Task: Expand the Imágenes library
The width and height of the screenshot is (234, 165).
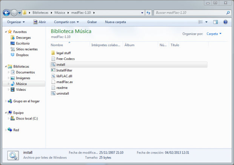Action: [9, 78]
